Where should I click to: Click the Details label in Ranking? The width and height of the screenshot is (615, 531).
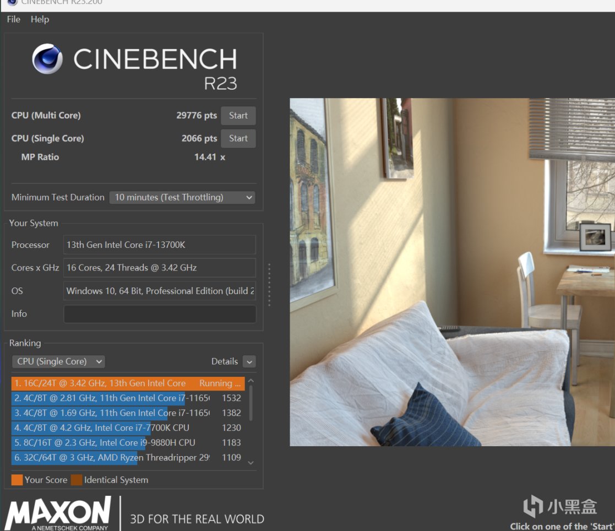pos(225,361)
